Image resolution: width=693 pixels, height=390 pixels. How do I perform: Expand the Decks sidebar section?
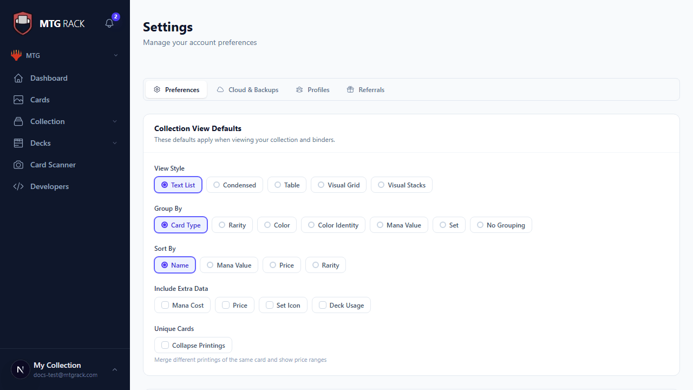[115, 143]
